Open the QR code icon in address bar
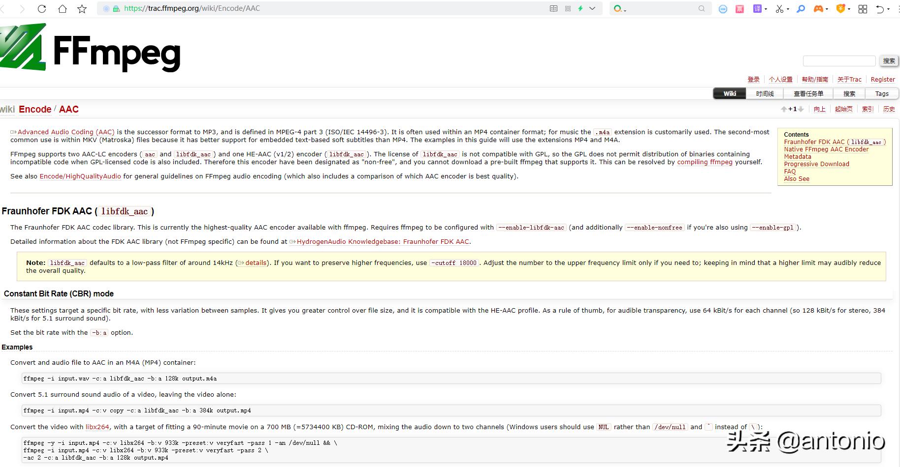900x467 pixels. click(568, 8)
